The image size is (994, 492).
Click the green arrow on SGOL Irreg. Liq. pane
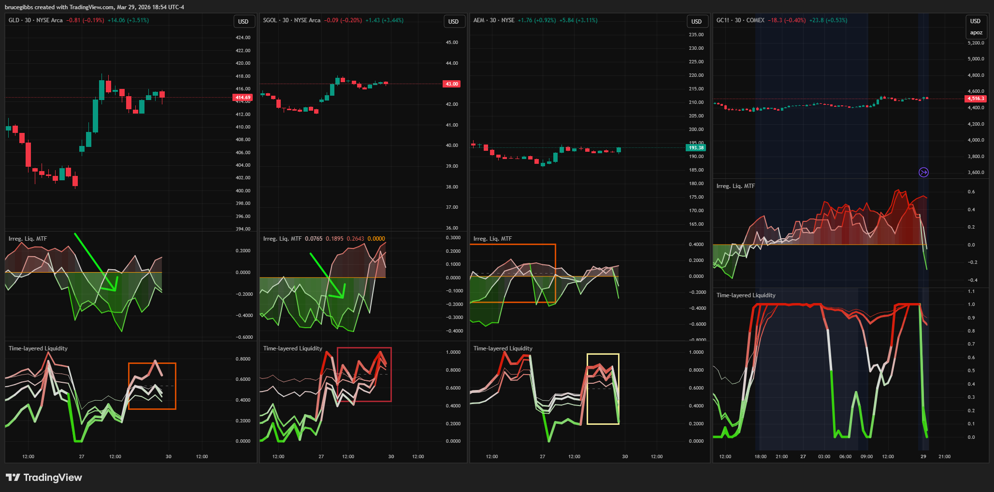coord(327,275)
